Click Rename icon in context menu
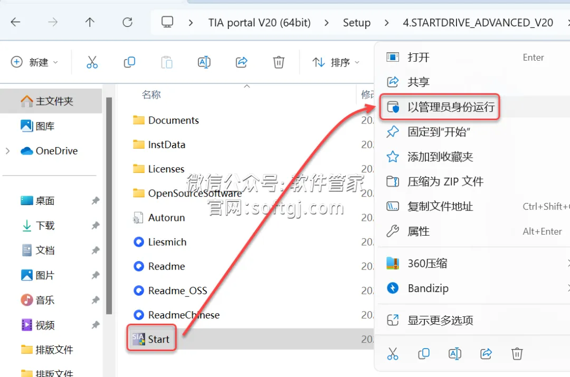The height and width of the screenshot is (377, 570). [x=455, y=353]
